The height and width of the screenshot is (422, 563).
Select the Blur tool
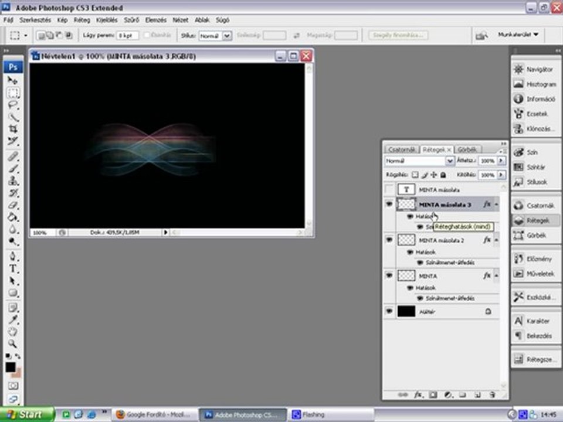click(13, 229)
